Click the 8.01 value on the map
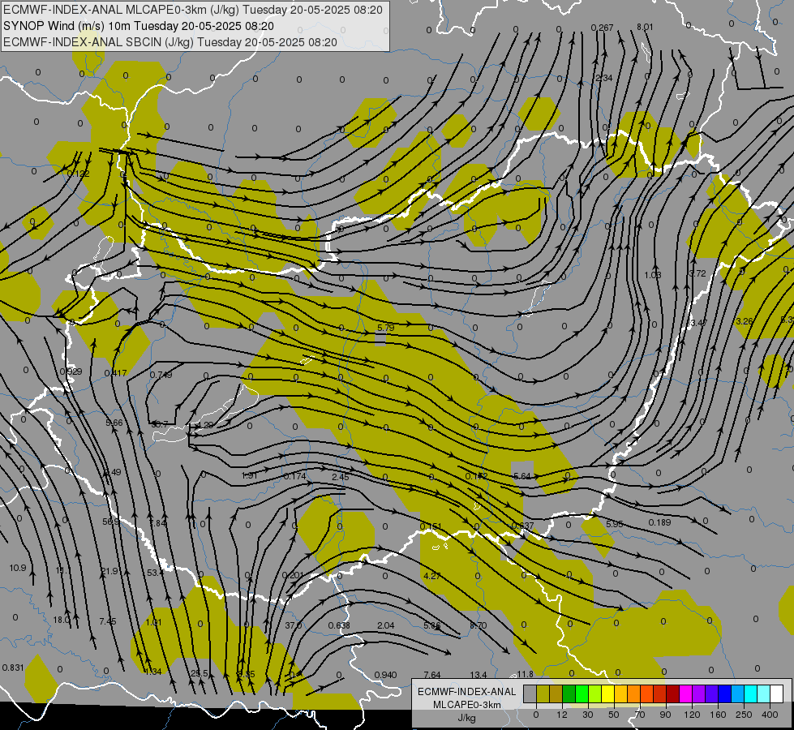794x730 pixels. coord(645,27)
